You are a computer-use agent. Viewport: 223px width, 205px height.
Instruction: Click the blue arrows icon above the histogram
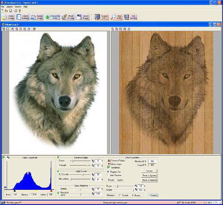[x=8, y=157]
